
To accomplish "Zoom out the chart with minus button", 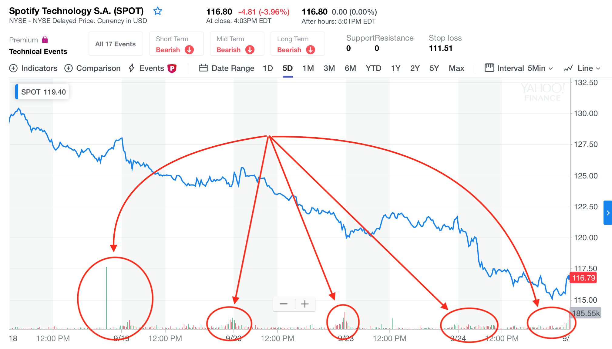I will coord(284,304).
